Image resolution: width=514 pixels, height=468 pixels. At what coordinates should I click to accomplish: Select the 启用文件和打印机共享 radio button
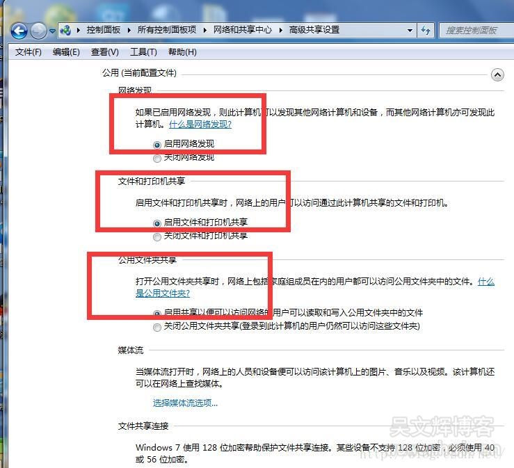pyautogui.click(x=157, y=223)
